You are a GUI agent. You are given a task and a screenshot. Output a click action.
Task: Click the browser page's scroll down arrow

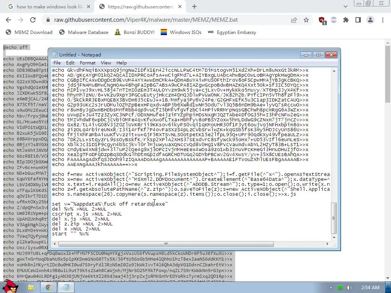pyautogui.click(x=388, y=278)
